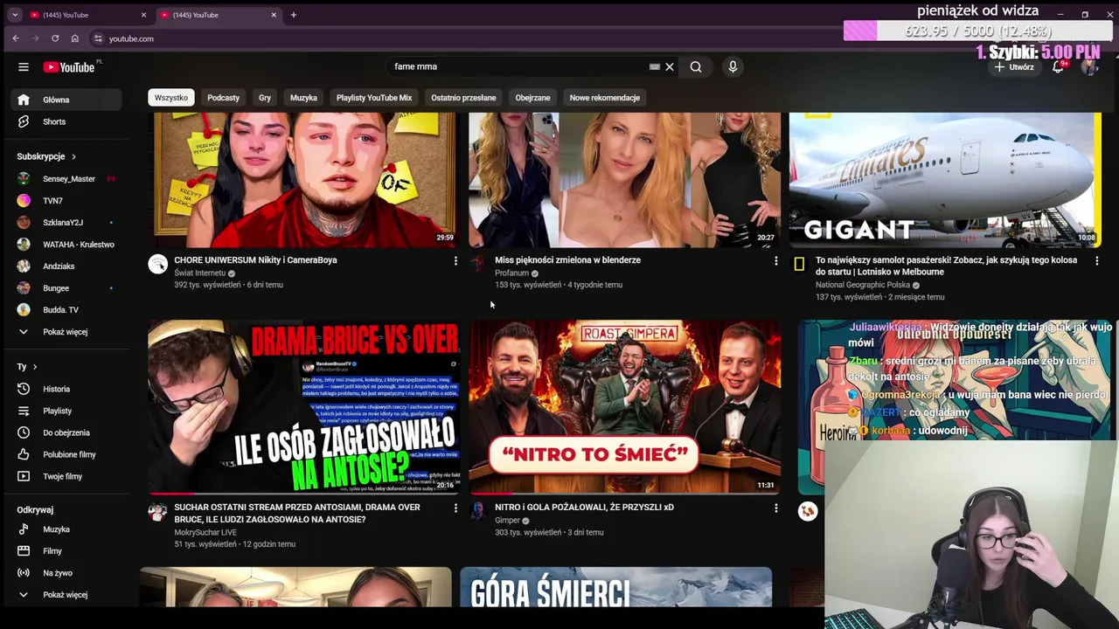1119x629 pixels.
Task: Select Ostatnio przesłane chip
Action: click(463, 98)
